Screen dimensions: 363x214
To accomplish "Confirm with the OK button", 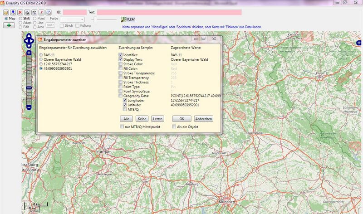I will point(182,119).
